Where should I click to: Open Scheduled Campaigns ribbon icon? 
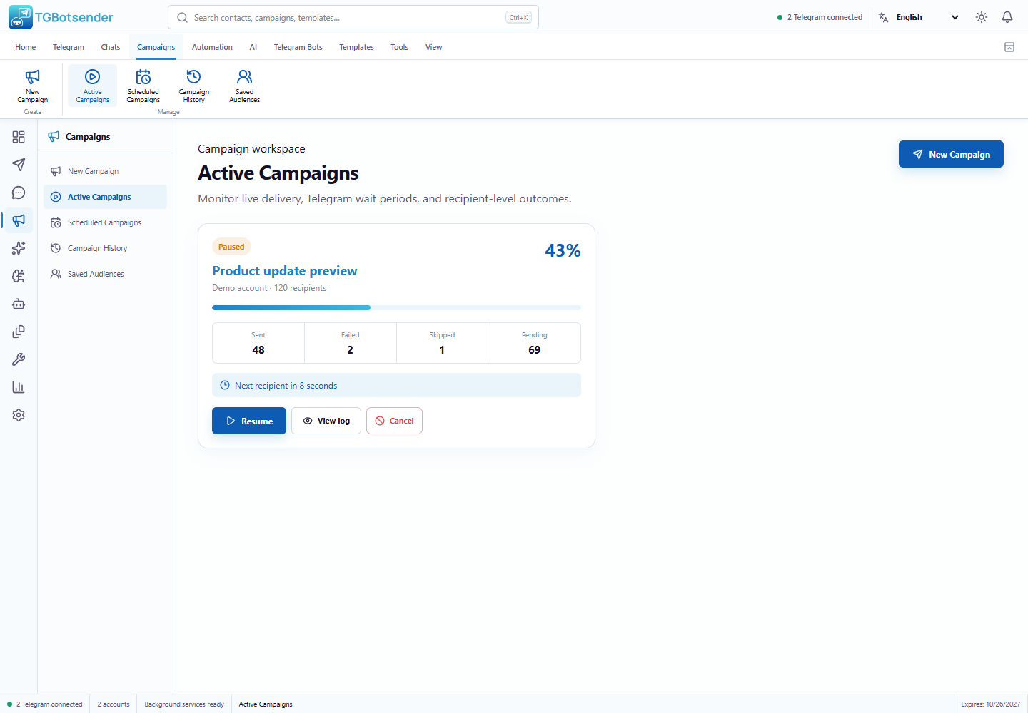pos(143,86)
